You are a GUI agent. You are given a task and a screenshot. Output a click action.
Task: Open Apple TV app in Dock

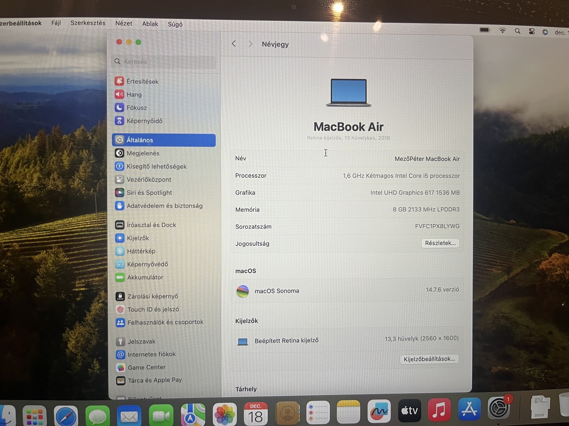[x=409, y=410]
